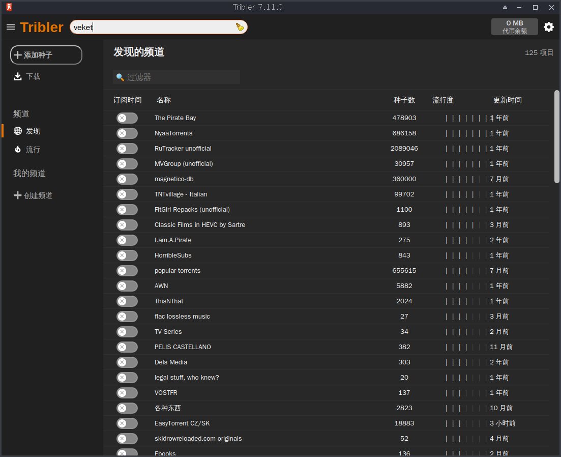561x457 pixels.
Task: Click the popularity bars for AWN
Action: pos(466,286)
